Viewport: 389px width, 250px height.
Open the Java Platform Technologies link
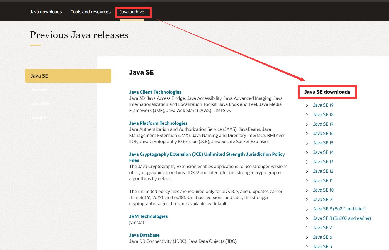tap(158, 123)
